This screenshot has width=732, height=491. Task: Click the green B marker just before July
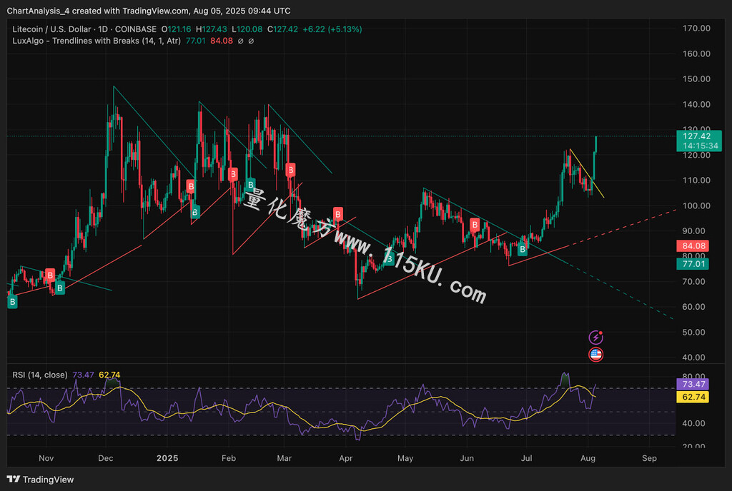523,250
